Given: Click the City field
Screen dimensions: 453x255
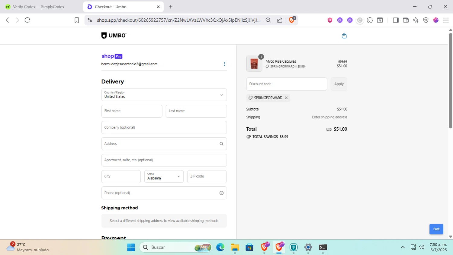Looking at the screenshot, I should click(x=121, y=176).
